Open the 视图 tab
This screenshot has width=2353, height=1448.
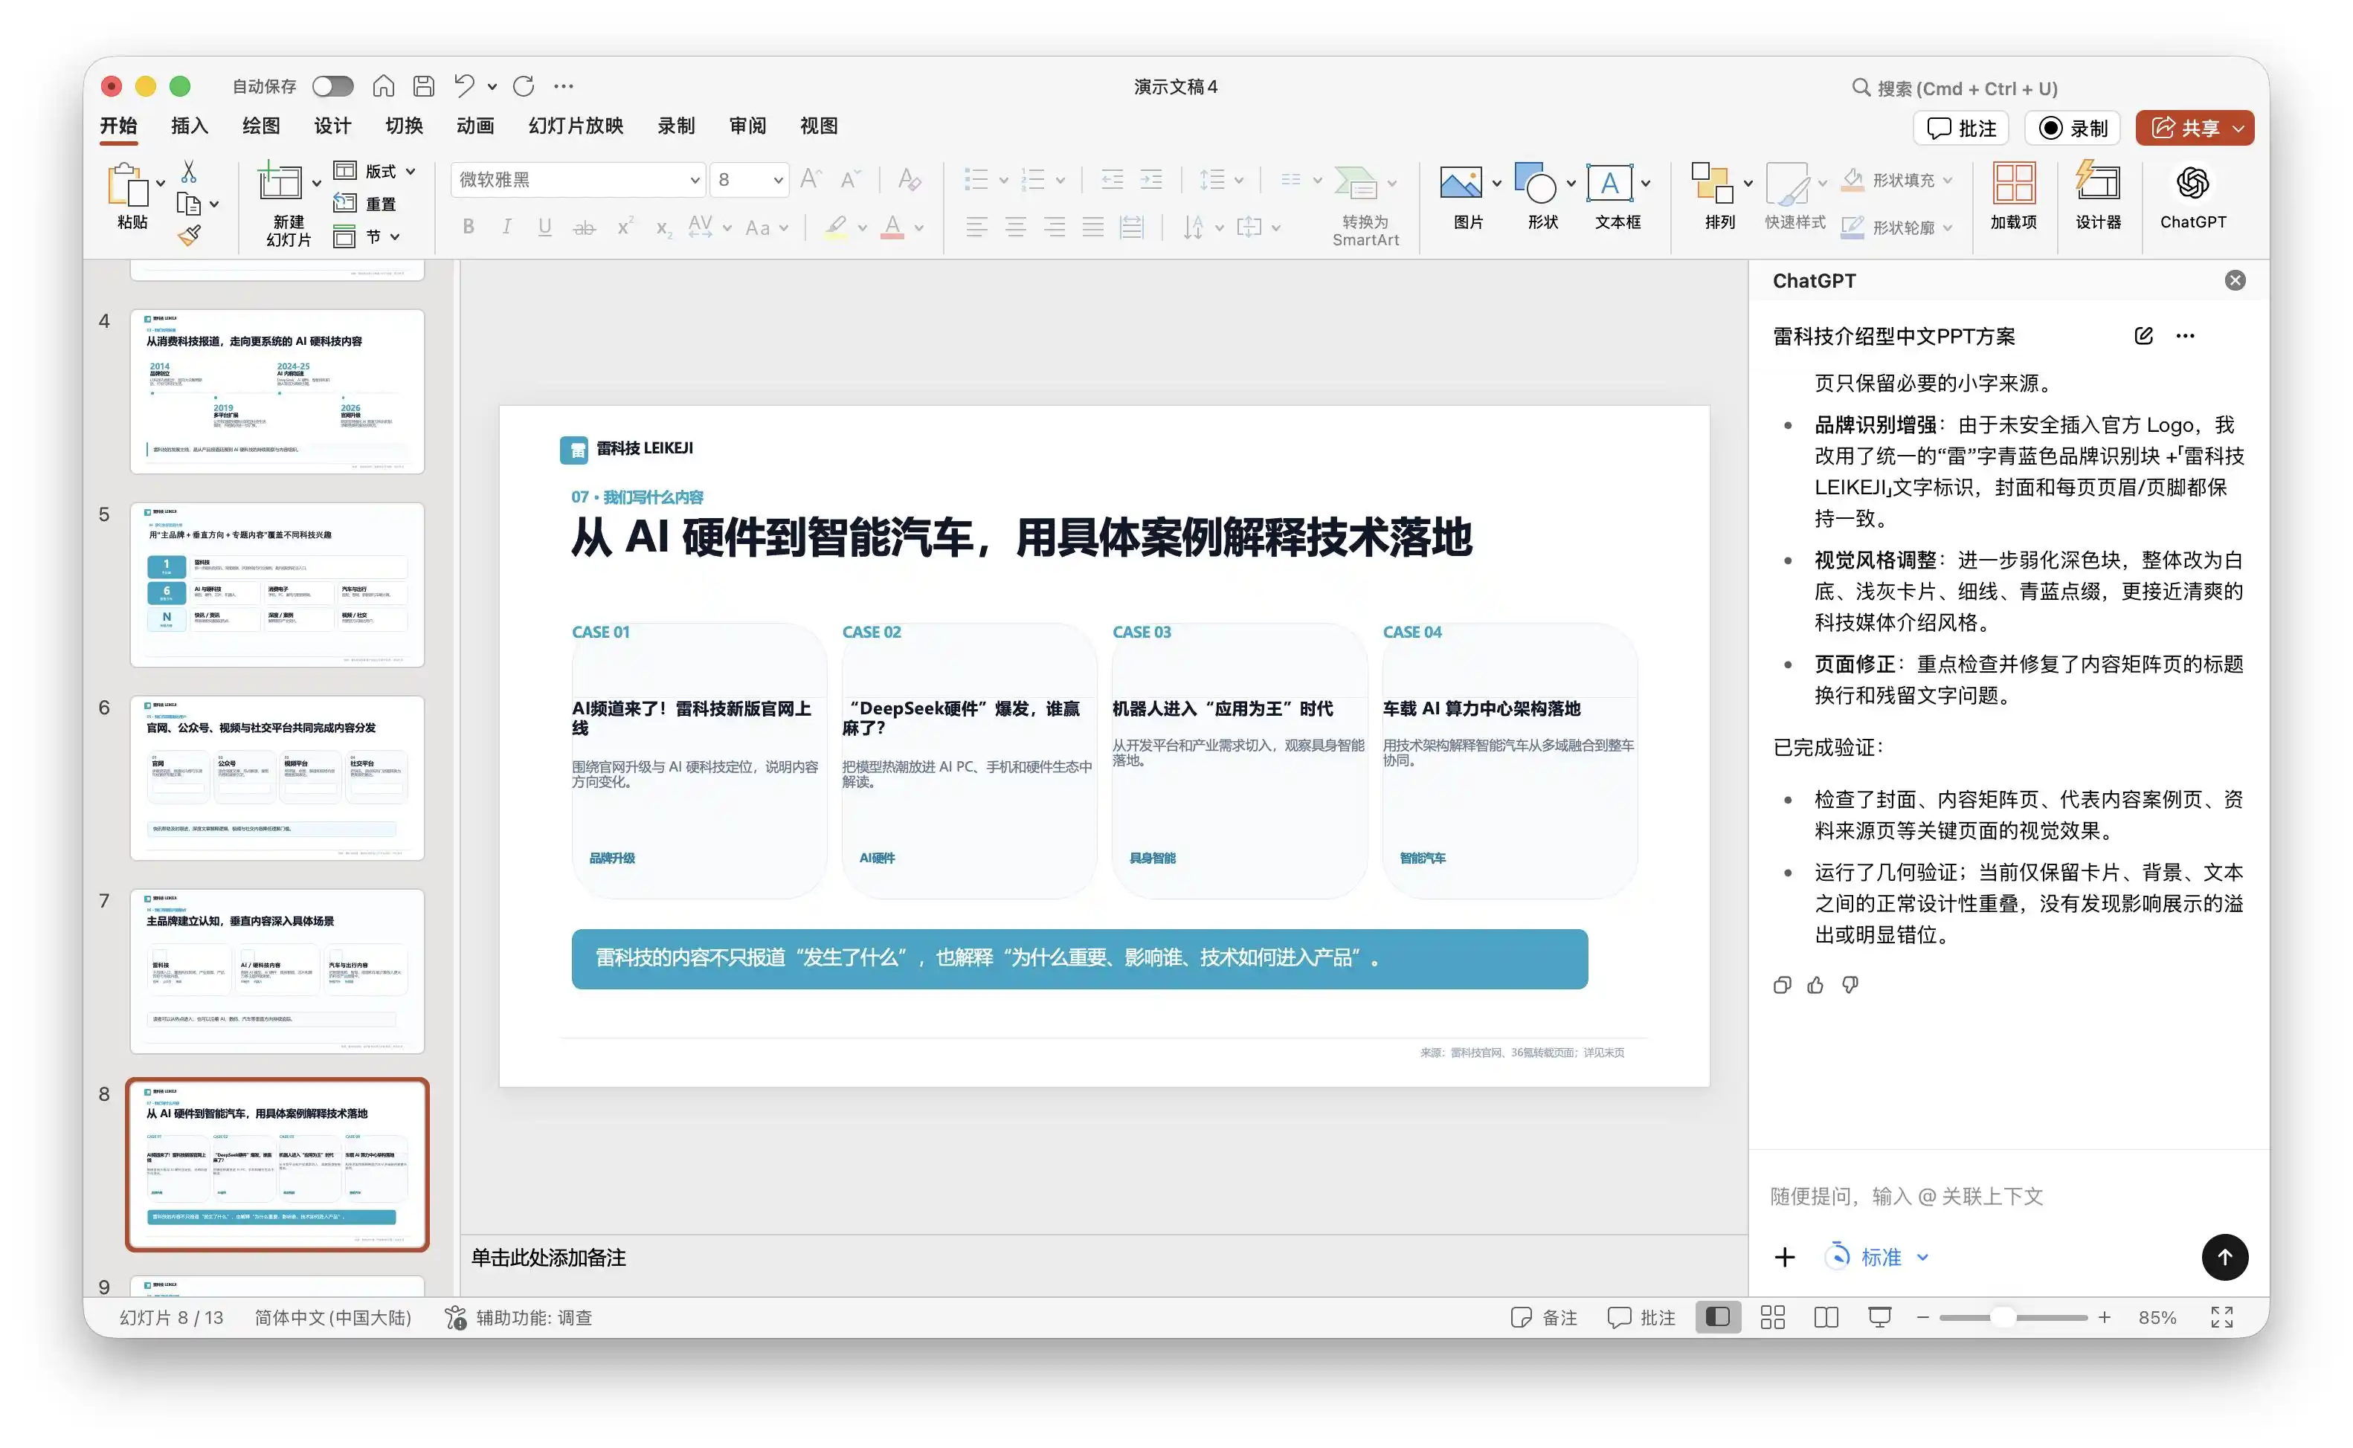pyautogui.click(x=819, y=126)
